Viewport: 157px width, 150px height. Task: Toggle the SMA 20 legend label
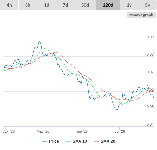tap(108, 141)
